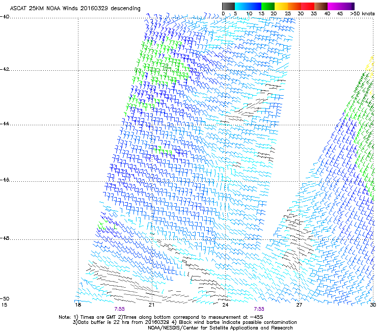Click the "35" value under the color legend
Screen dimensions: 377x331
point(314,14)
